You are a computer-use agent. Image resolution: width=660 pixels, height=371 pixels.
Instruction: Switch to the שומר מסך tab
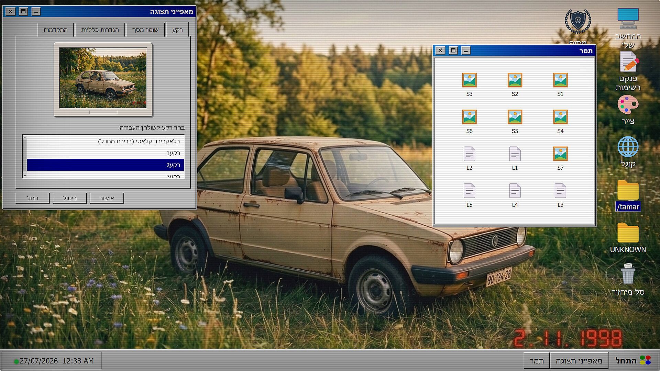[x=145, y=30]
